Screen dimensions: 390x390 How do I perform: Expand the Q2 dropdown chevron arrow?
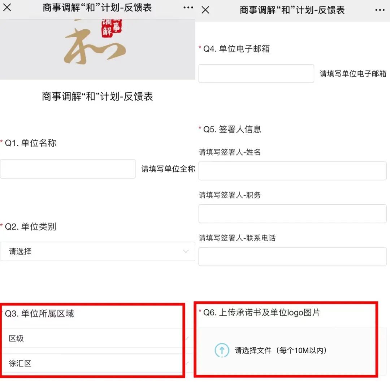[x=186, y=251]
